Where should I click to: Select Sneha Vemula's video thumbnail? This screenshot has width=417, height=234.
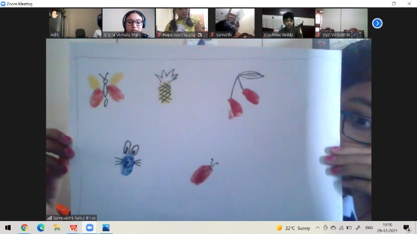(128, 23)
